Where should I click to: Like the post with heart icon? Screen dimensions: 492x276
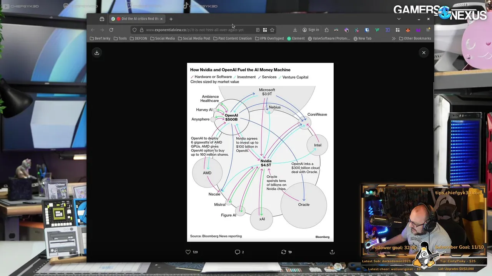[188, 252]
